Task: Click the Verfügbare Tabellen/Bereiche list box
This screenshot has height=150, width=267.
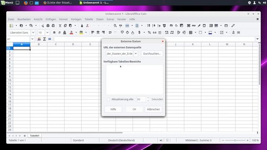Action: pos(134,80)
